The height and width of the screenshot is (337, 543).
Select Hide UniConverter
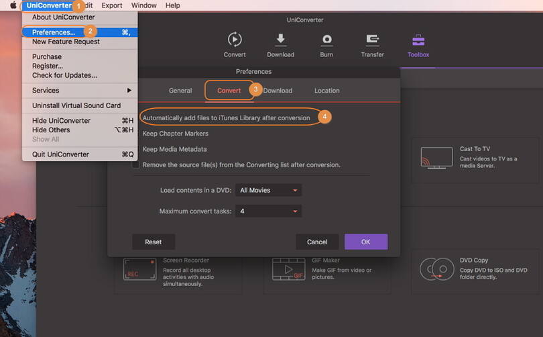point(80,121)
